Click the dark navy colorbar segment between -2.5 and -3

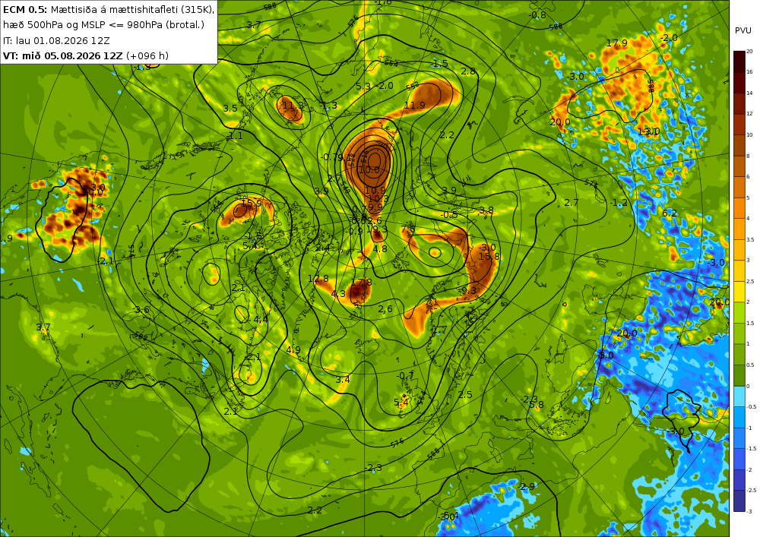(x=739, y=501)
